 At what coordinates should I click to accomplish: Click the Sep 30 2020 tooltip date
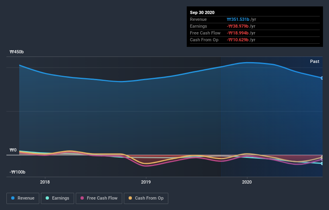click(202, 12)
